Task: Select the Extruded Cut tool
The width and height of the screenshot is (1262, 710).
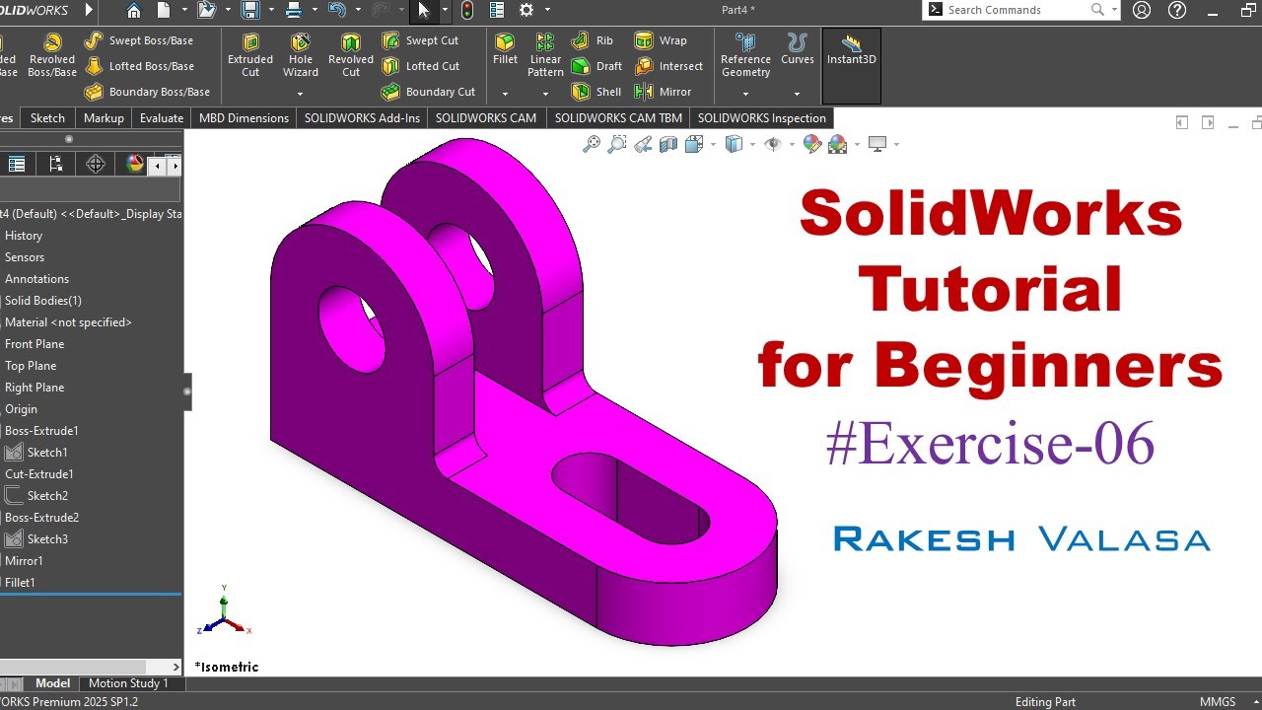Action: [x=250, y=54]
